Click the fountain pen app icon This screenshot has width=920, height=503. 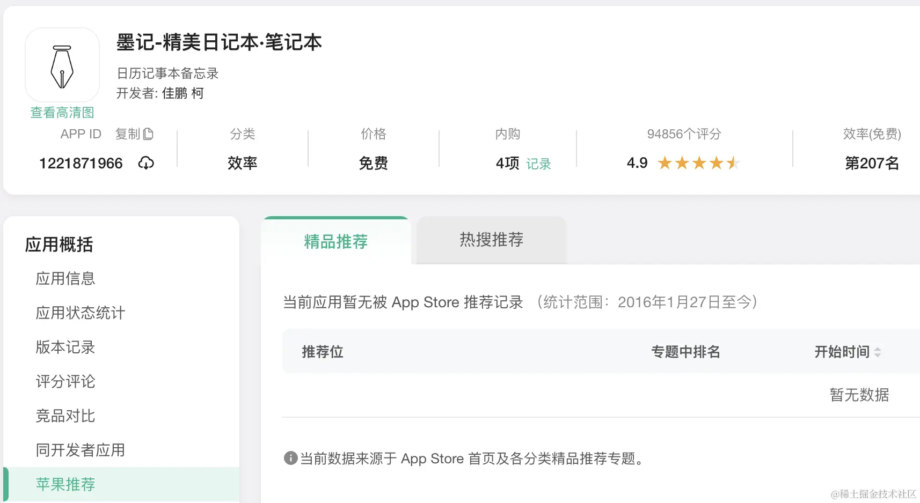62,65
